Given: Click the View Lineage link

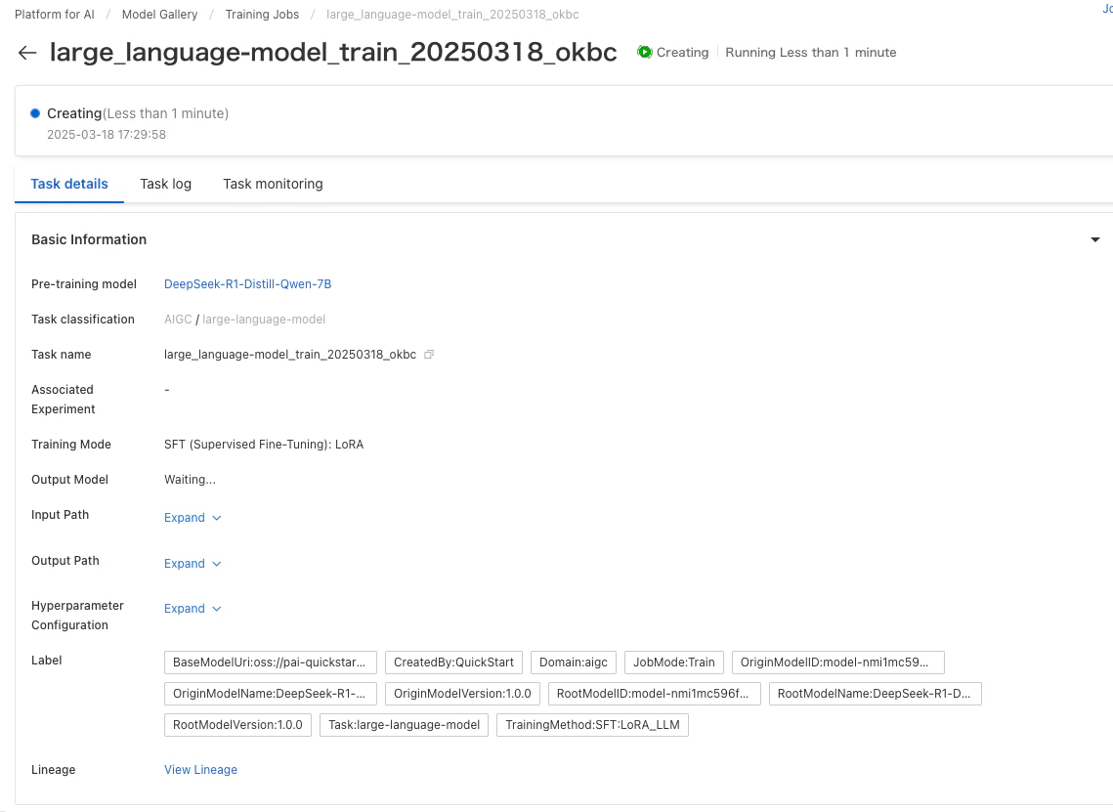Looking at the screenshot, I should 201,769.
